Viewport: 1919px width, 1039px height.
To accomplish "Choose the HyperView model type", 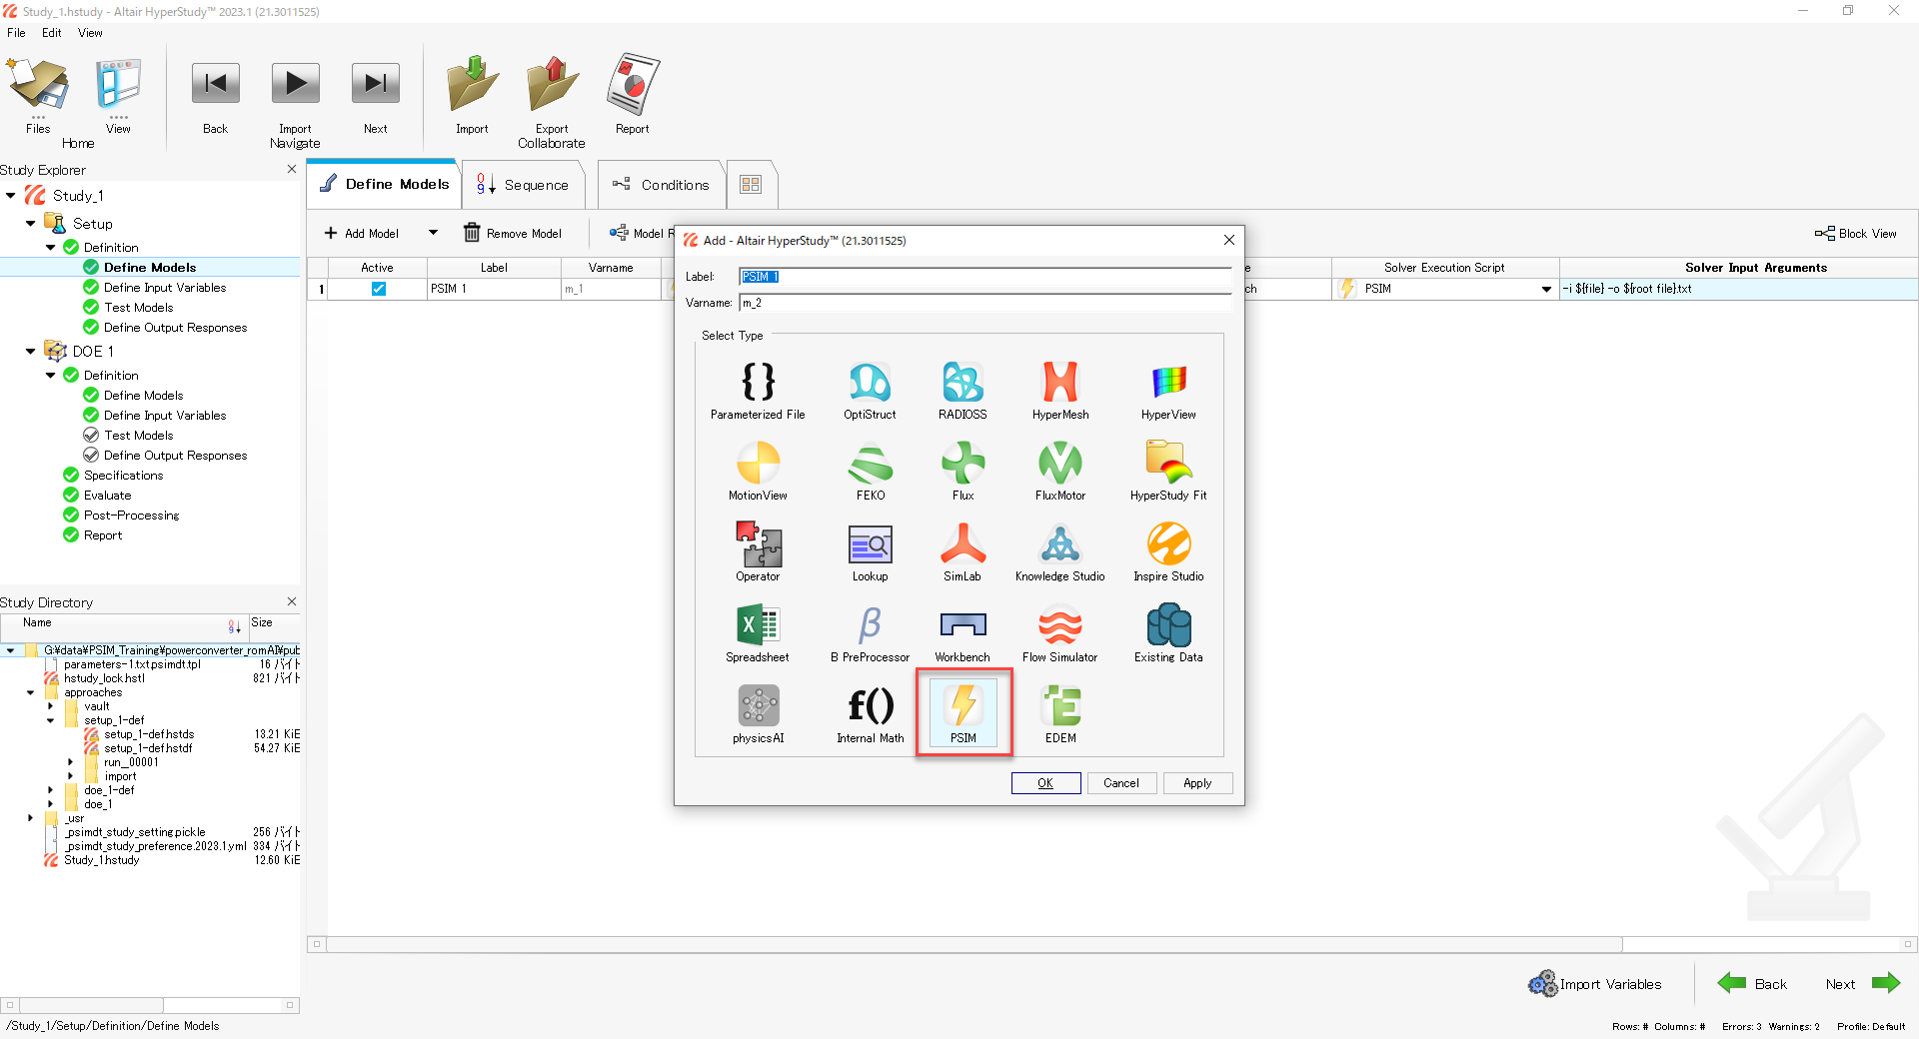I will click(1168, 391).
